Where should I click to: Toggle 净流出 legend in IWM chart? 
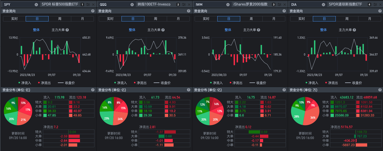pos(236,83)
